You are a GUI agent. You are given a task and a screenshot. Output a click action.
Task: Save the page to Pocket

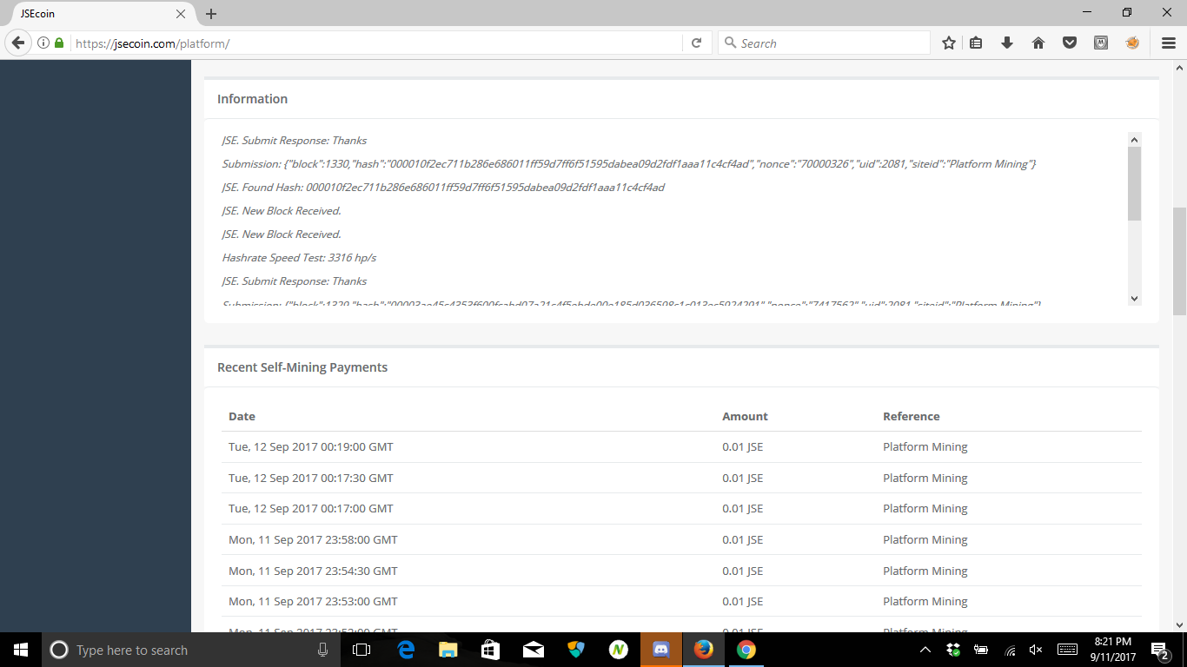(x=1070, y=43)
